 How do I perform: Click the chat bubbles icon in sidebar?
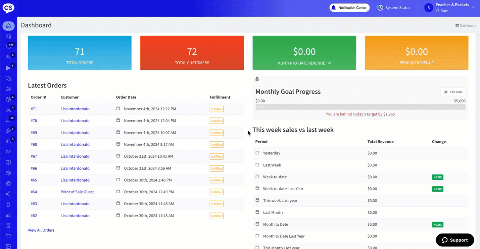click(8, 78)
